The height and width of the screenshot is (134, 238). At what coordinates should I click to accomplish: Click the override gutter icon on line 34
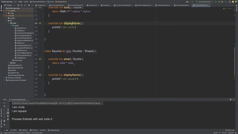[40, 23]
